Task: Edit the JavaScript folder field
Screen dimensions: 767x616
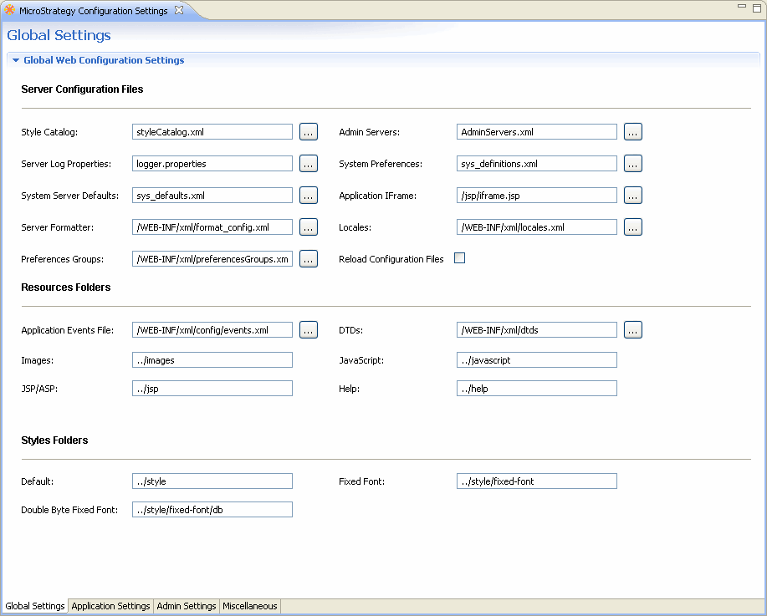Action: (x=537, y=360)
